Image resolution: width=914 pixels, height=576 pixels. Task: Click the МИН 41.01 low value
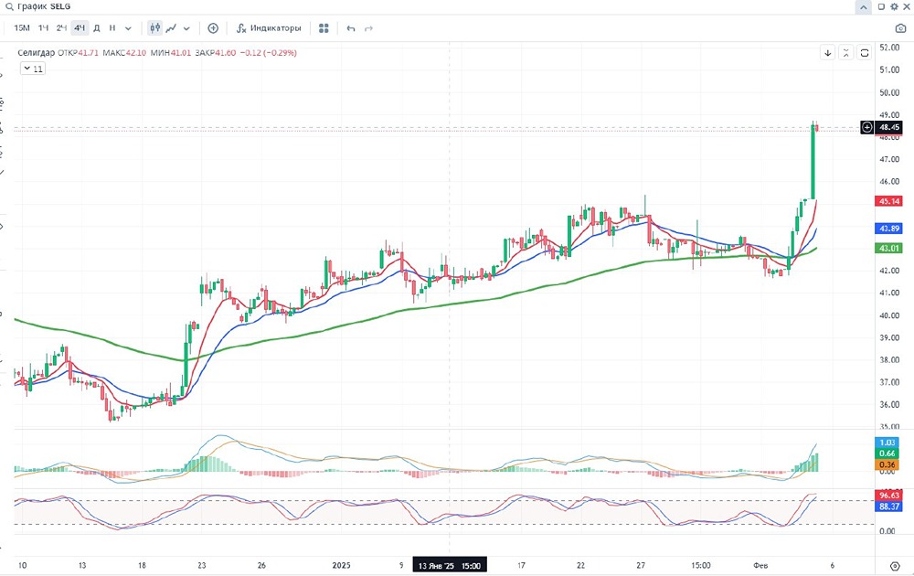click(171, 52)
